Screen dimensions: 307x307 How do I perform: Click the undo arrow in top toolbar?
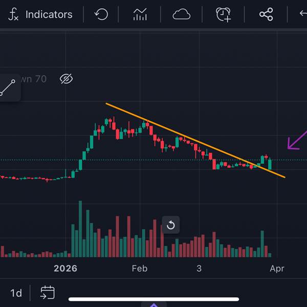[x=101, y=14]
